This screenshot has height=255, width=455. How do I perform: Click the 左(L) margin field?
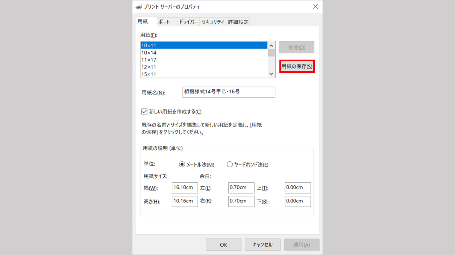point(241,188)
